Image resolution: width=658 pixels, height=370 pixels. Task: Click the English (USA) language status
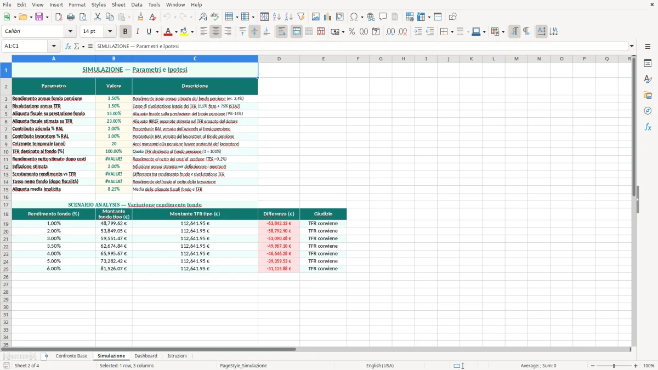380,366
